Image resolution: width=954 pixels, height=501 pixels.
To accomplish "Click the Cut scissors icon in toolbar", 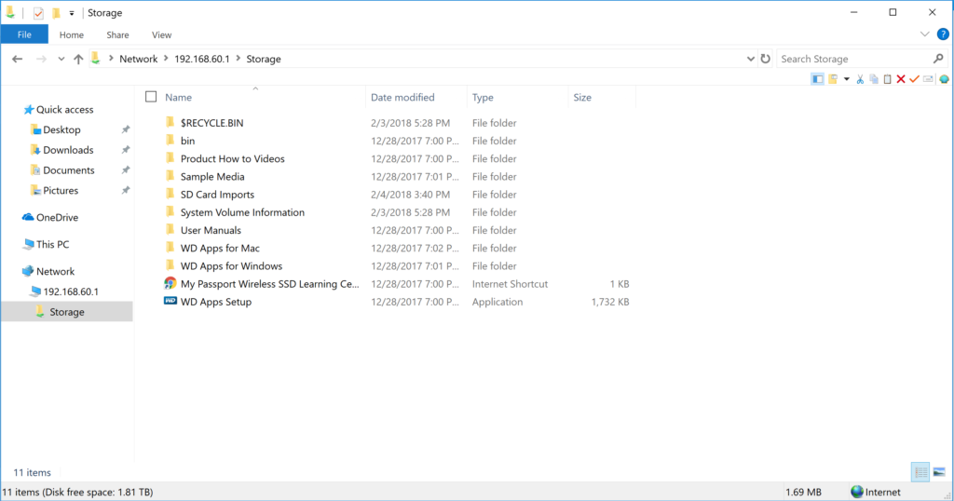I will (x=860, y=79).
